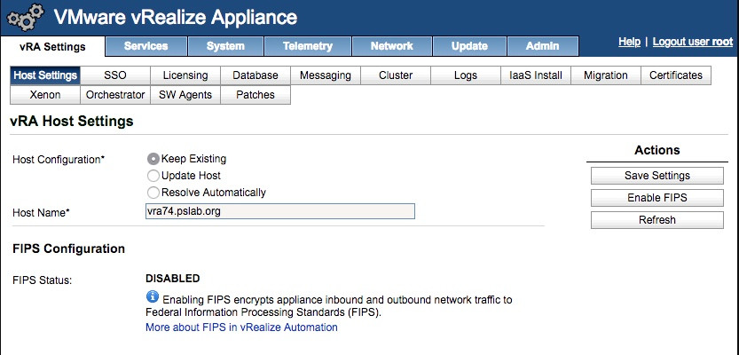Viewport: 739px width, 355px height.
Task: Open the Certificates sub-tab
Action: click(676, 75)
